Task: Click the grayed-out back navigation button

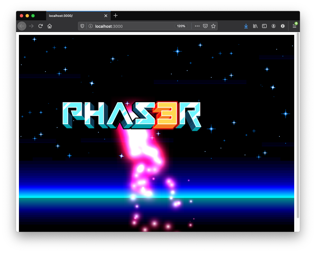Action: 22,26
